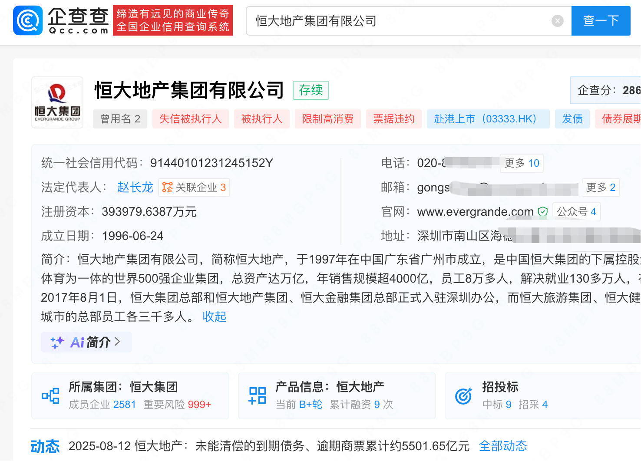The image size is (641, 461).
Task: Click the Ai sparkle star icon
Action: [57, 342]
